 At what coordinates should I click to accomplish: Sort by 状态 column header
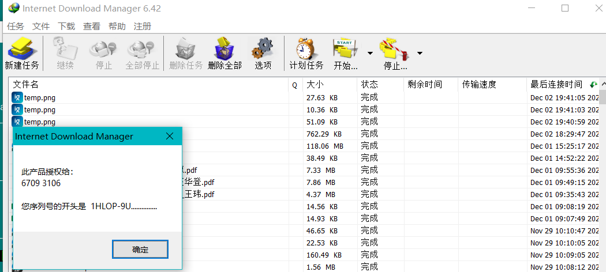(x=380, y=85)
